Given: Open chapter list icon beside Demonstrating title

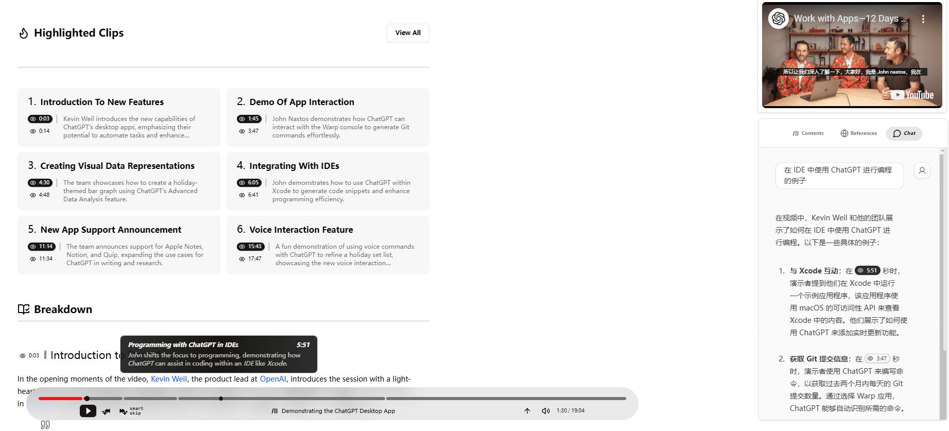Looking at the screenshot, I should (x=275, y=411).
